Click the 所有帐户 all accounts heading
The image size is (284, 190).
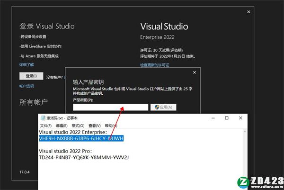[34, 102]
